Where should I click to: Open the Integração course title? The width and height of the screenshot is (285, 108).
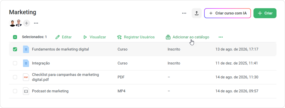(x=41, y=63)
